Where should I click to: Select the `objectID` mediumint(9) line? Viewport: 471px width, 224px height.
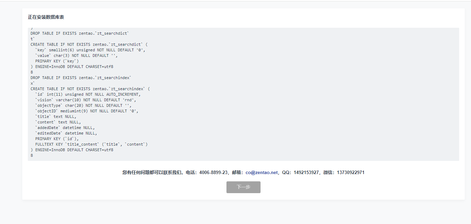point(87,111)
